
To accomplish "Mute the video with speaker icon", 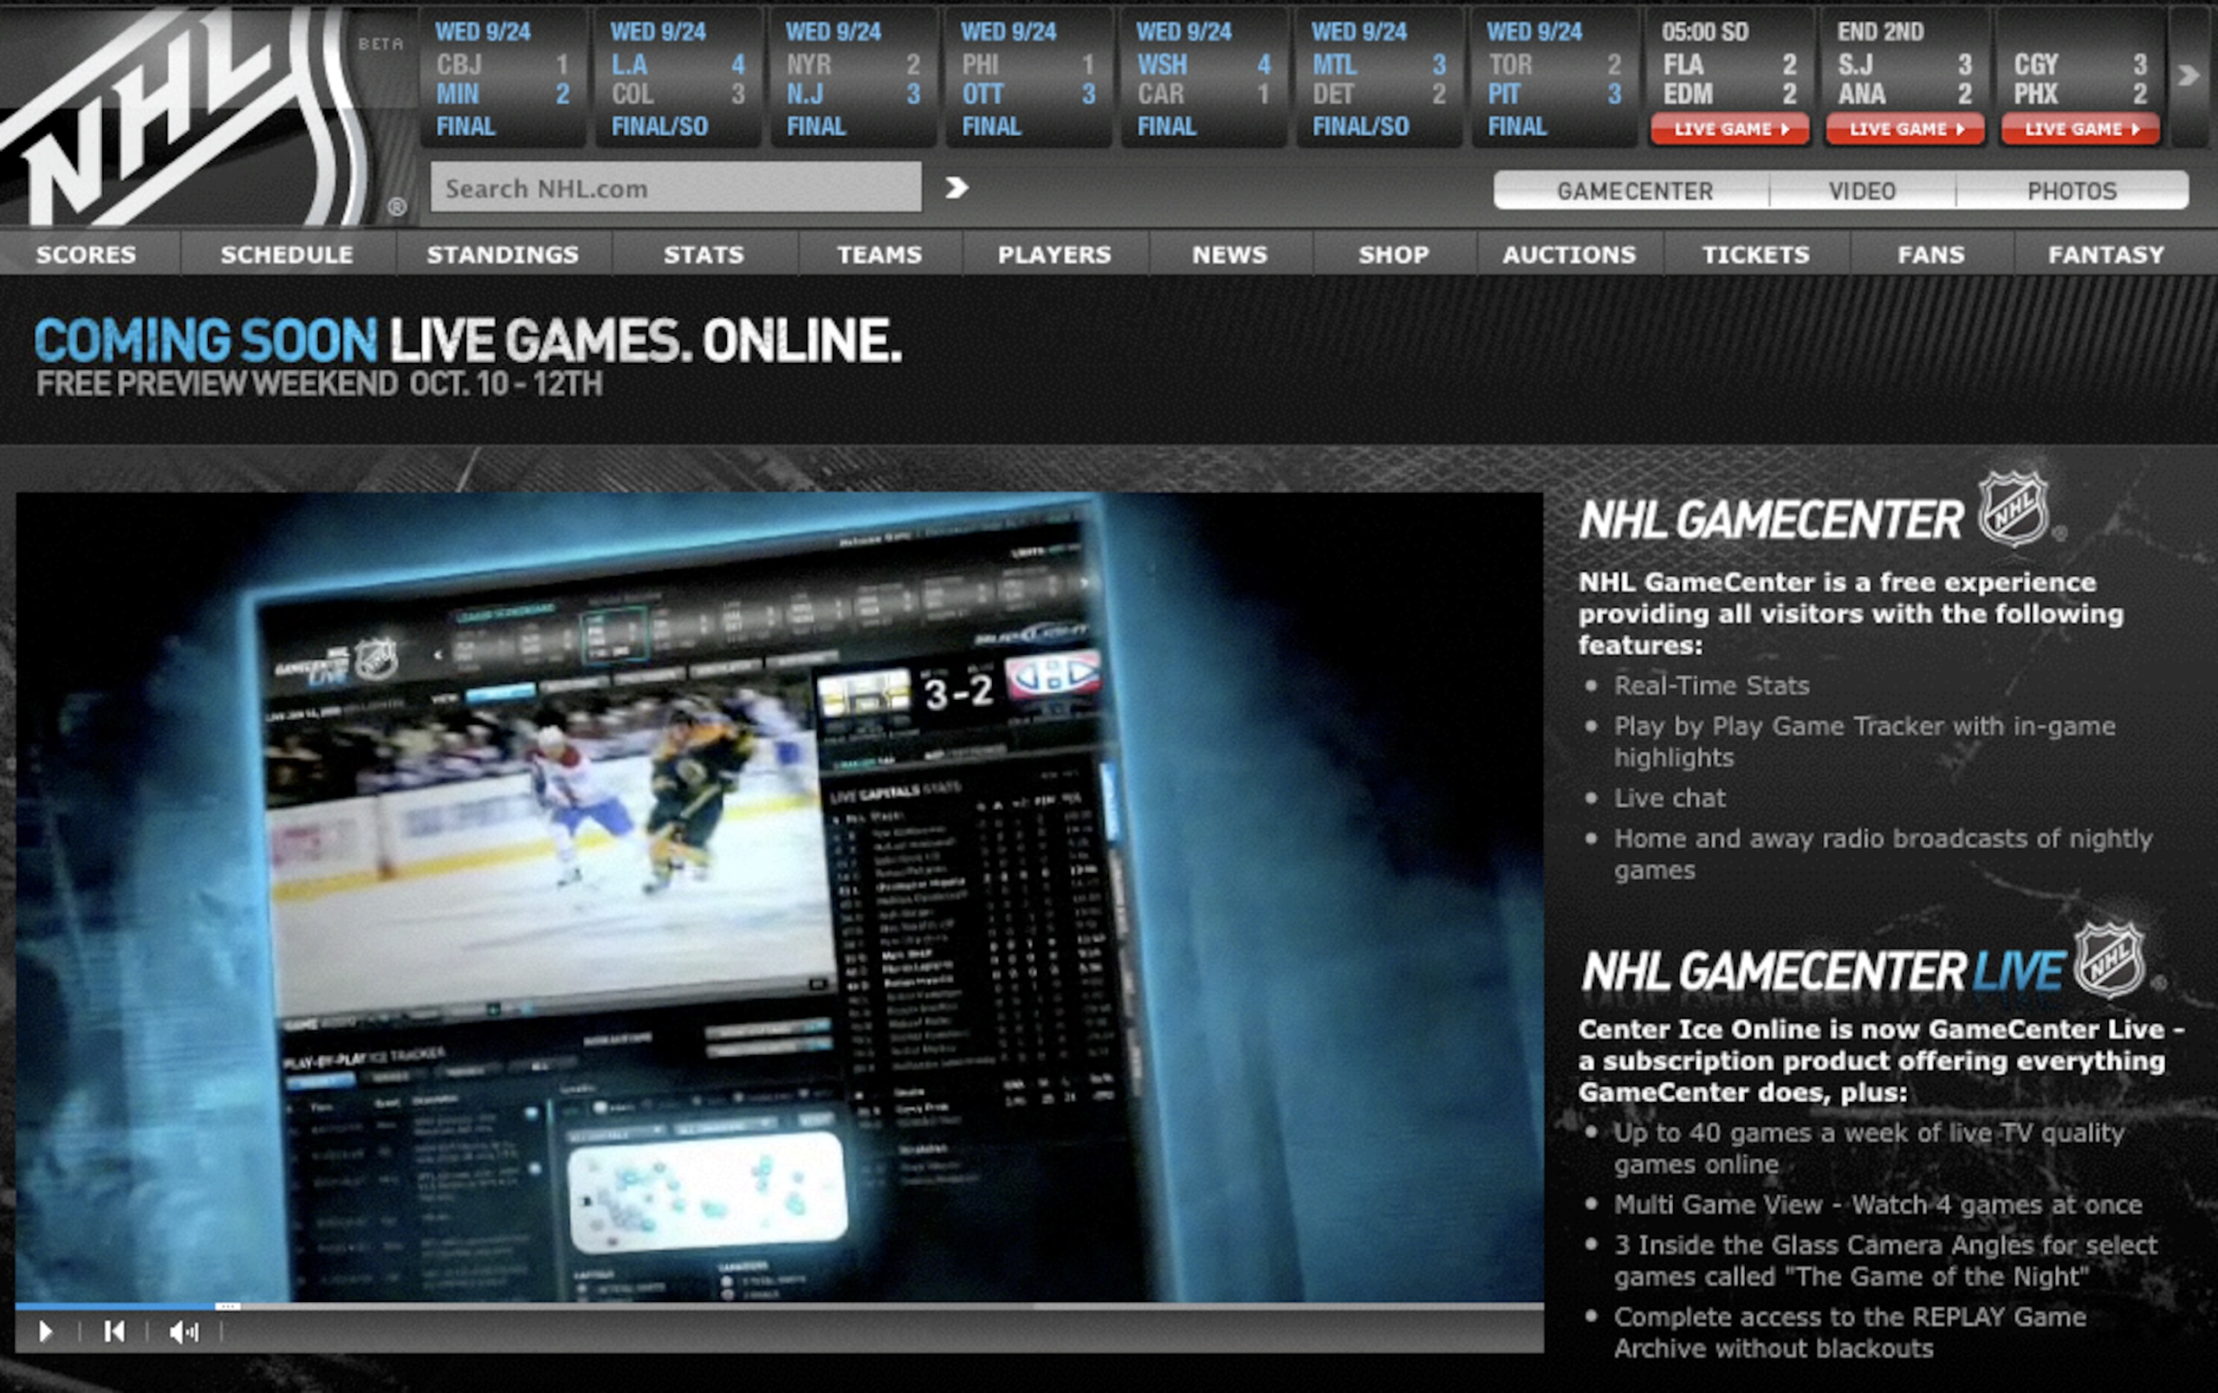I will coord(185,1331).
